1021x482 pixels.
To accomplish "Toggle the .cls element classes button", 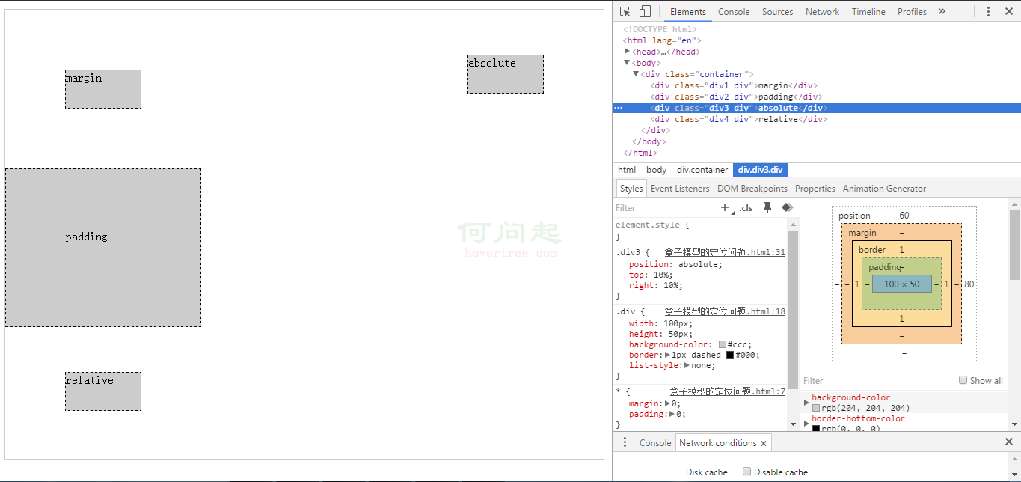I will point(746,208).
